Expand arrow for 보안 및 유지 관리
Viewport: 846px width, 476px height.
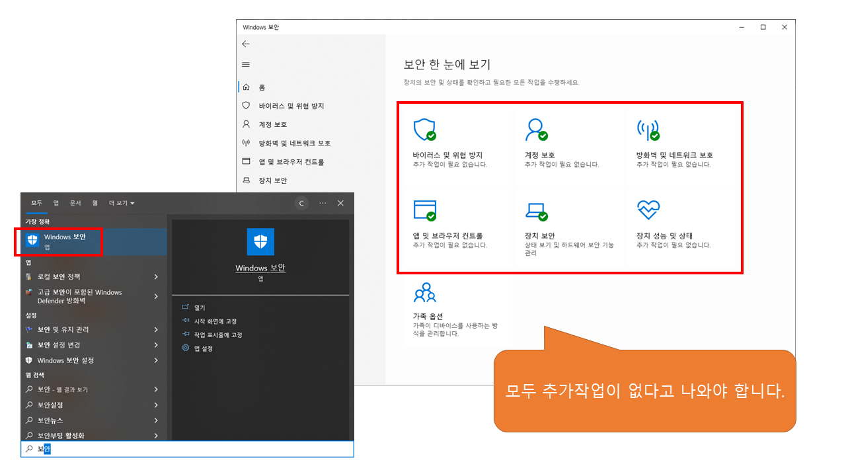tap(156, 329)
